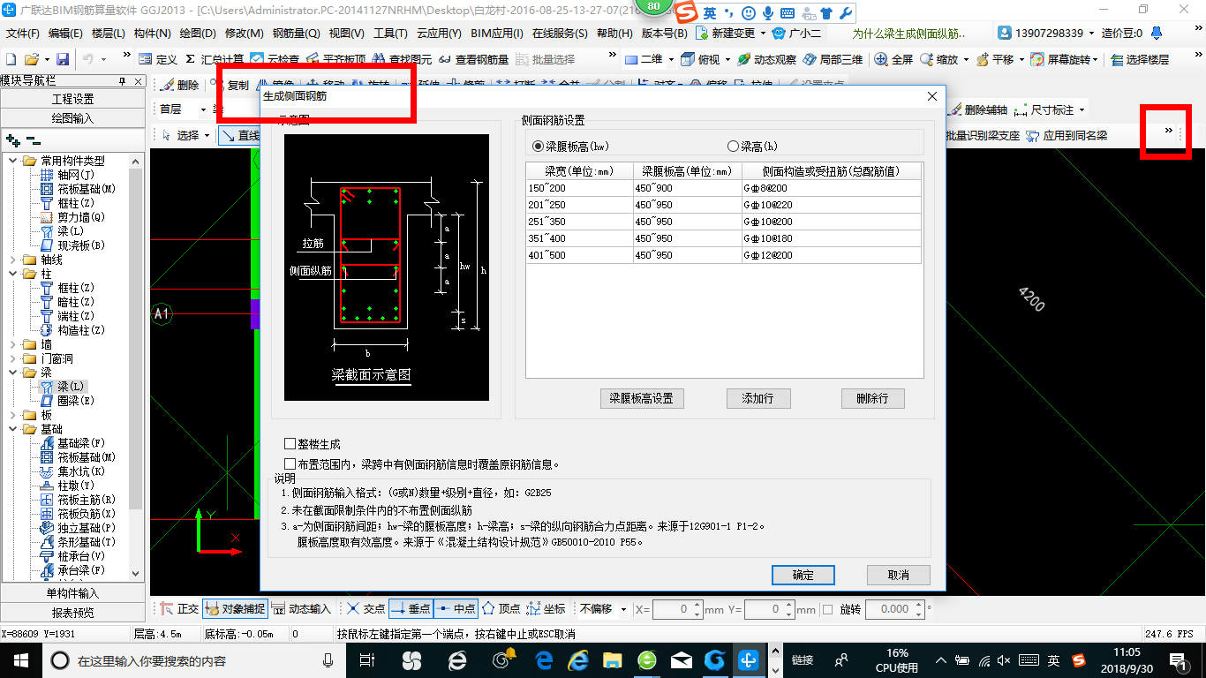The image size is (1206, 678).
Task: Click 动态观察 dynamic observe tool
Action: pyautogui.click(x=766, y=59)
